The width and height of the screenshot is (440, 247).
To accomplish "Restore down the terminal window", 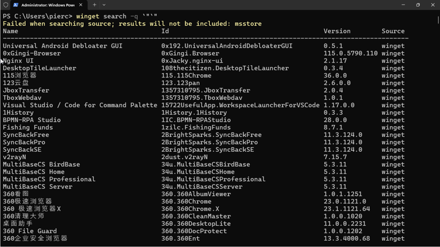I will pos(418,5).
